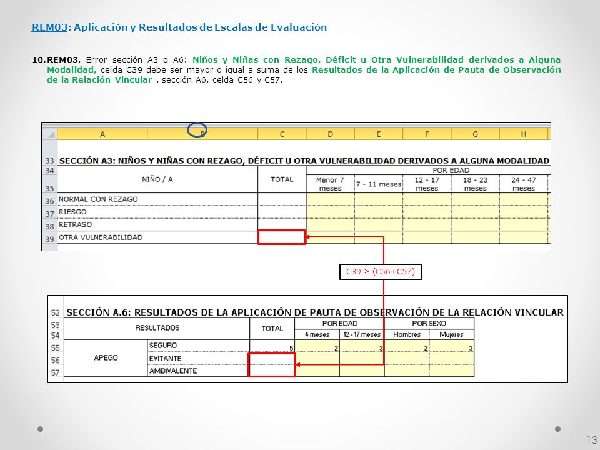The height and width of the screenshot is (450, 600).
Task: Click SEGURO 4 meses cell showing 2
Action: (x=317, y=346)
